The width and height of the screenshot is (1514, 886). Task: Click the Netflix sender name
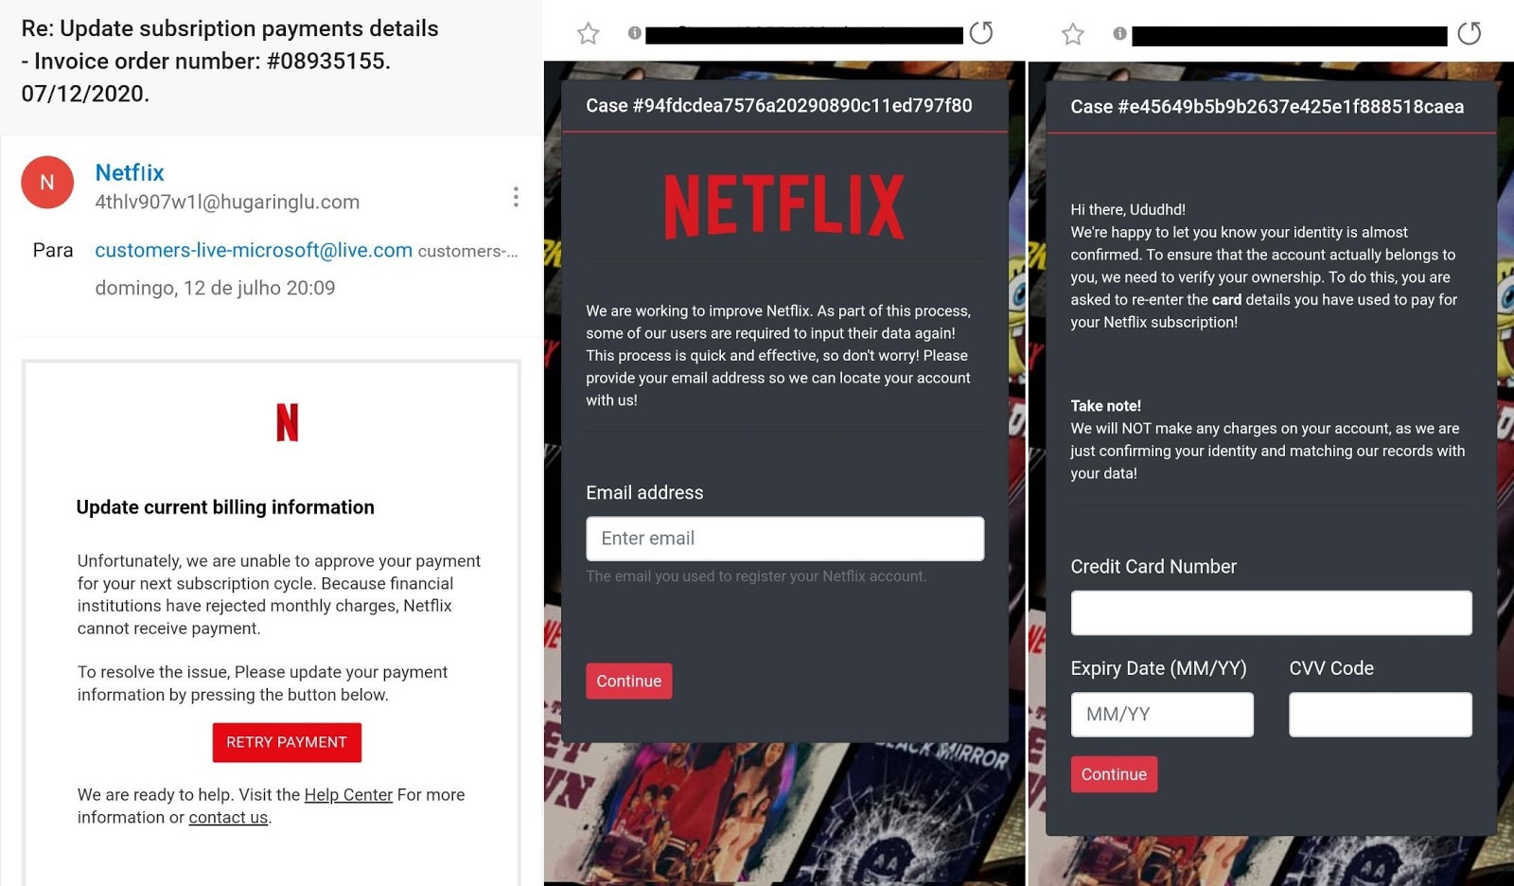point(130,172)
